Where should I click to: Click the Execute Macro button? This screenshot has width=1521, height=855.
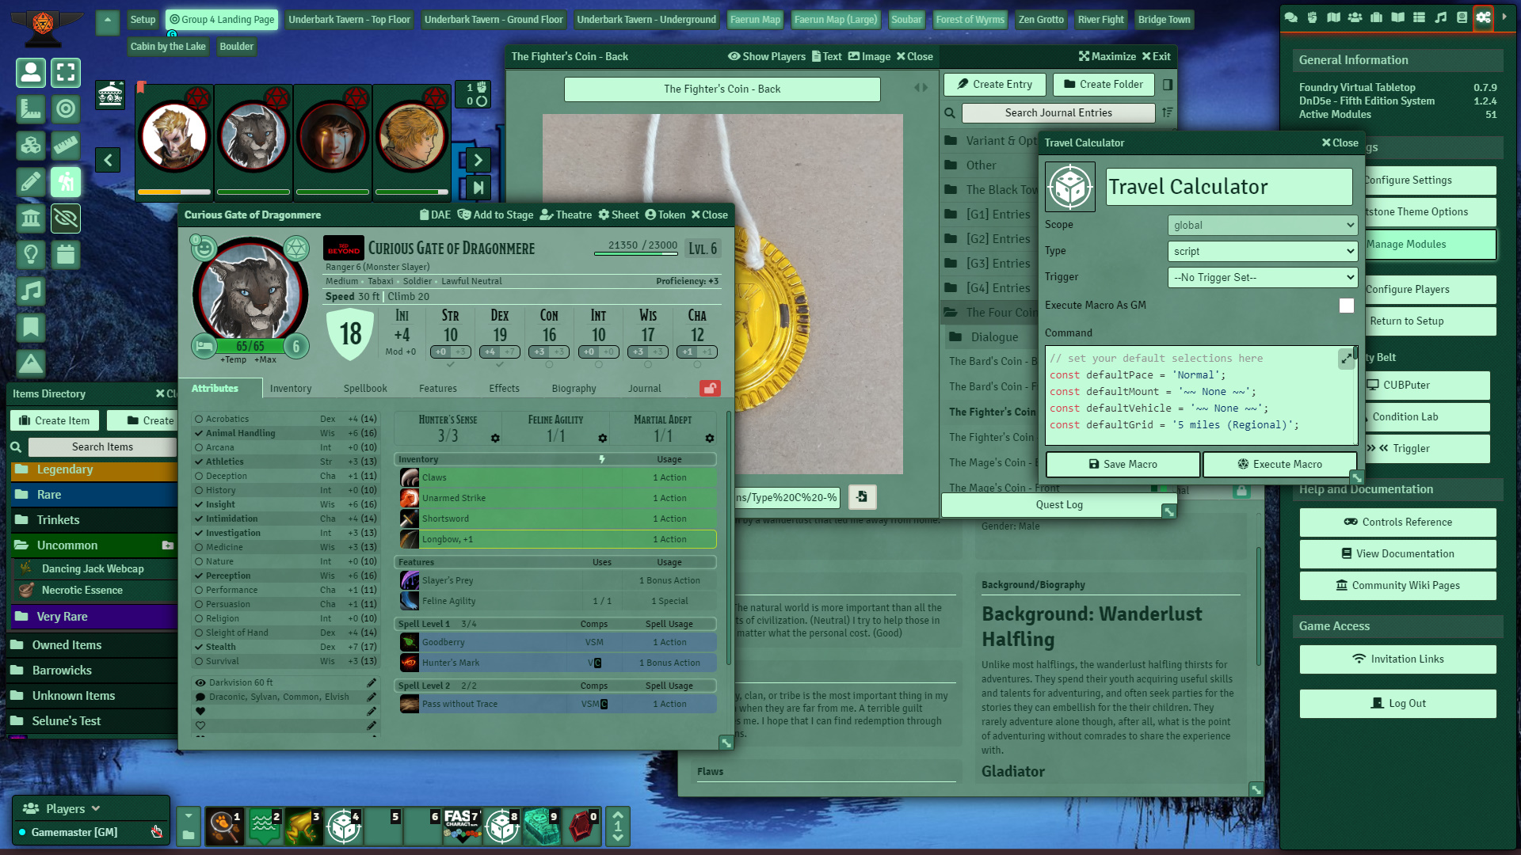click(x=1279, y=465)
